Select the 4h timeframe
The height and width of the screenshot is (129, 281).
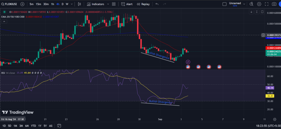[58, 4]
